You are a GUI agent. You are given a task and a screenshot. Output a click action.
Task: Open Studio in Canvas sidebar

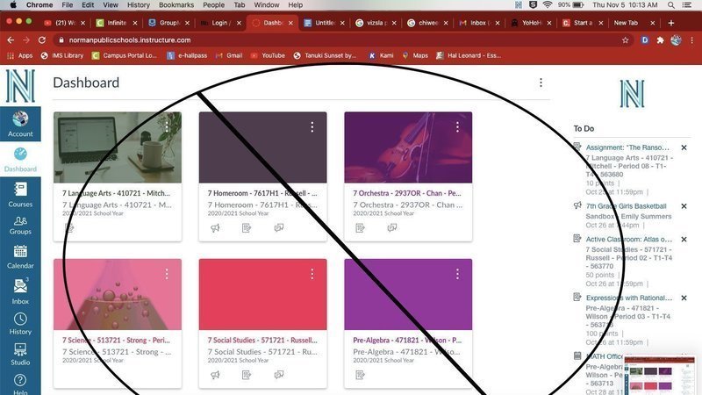pyautogui.click(x=20, y=355)
